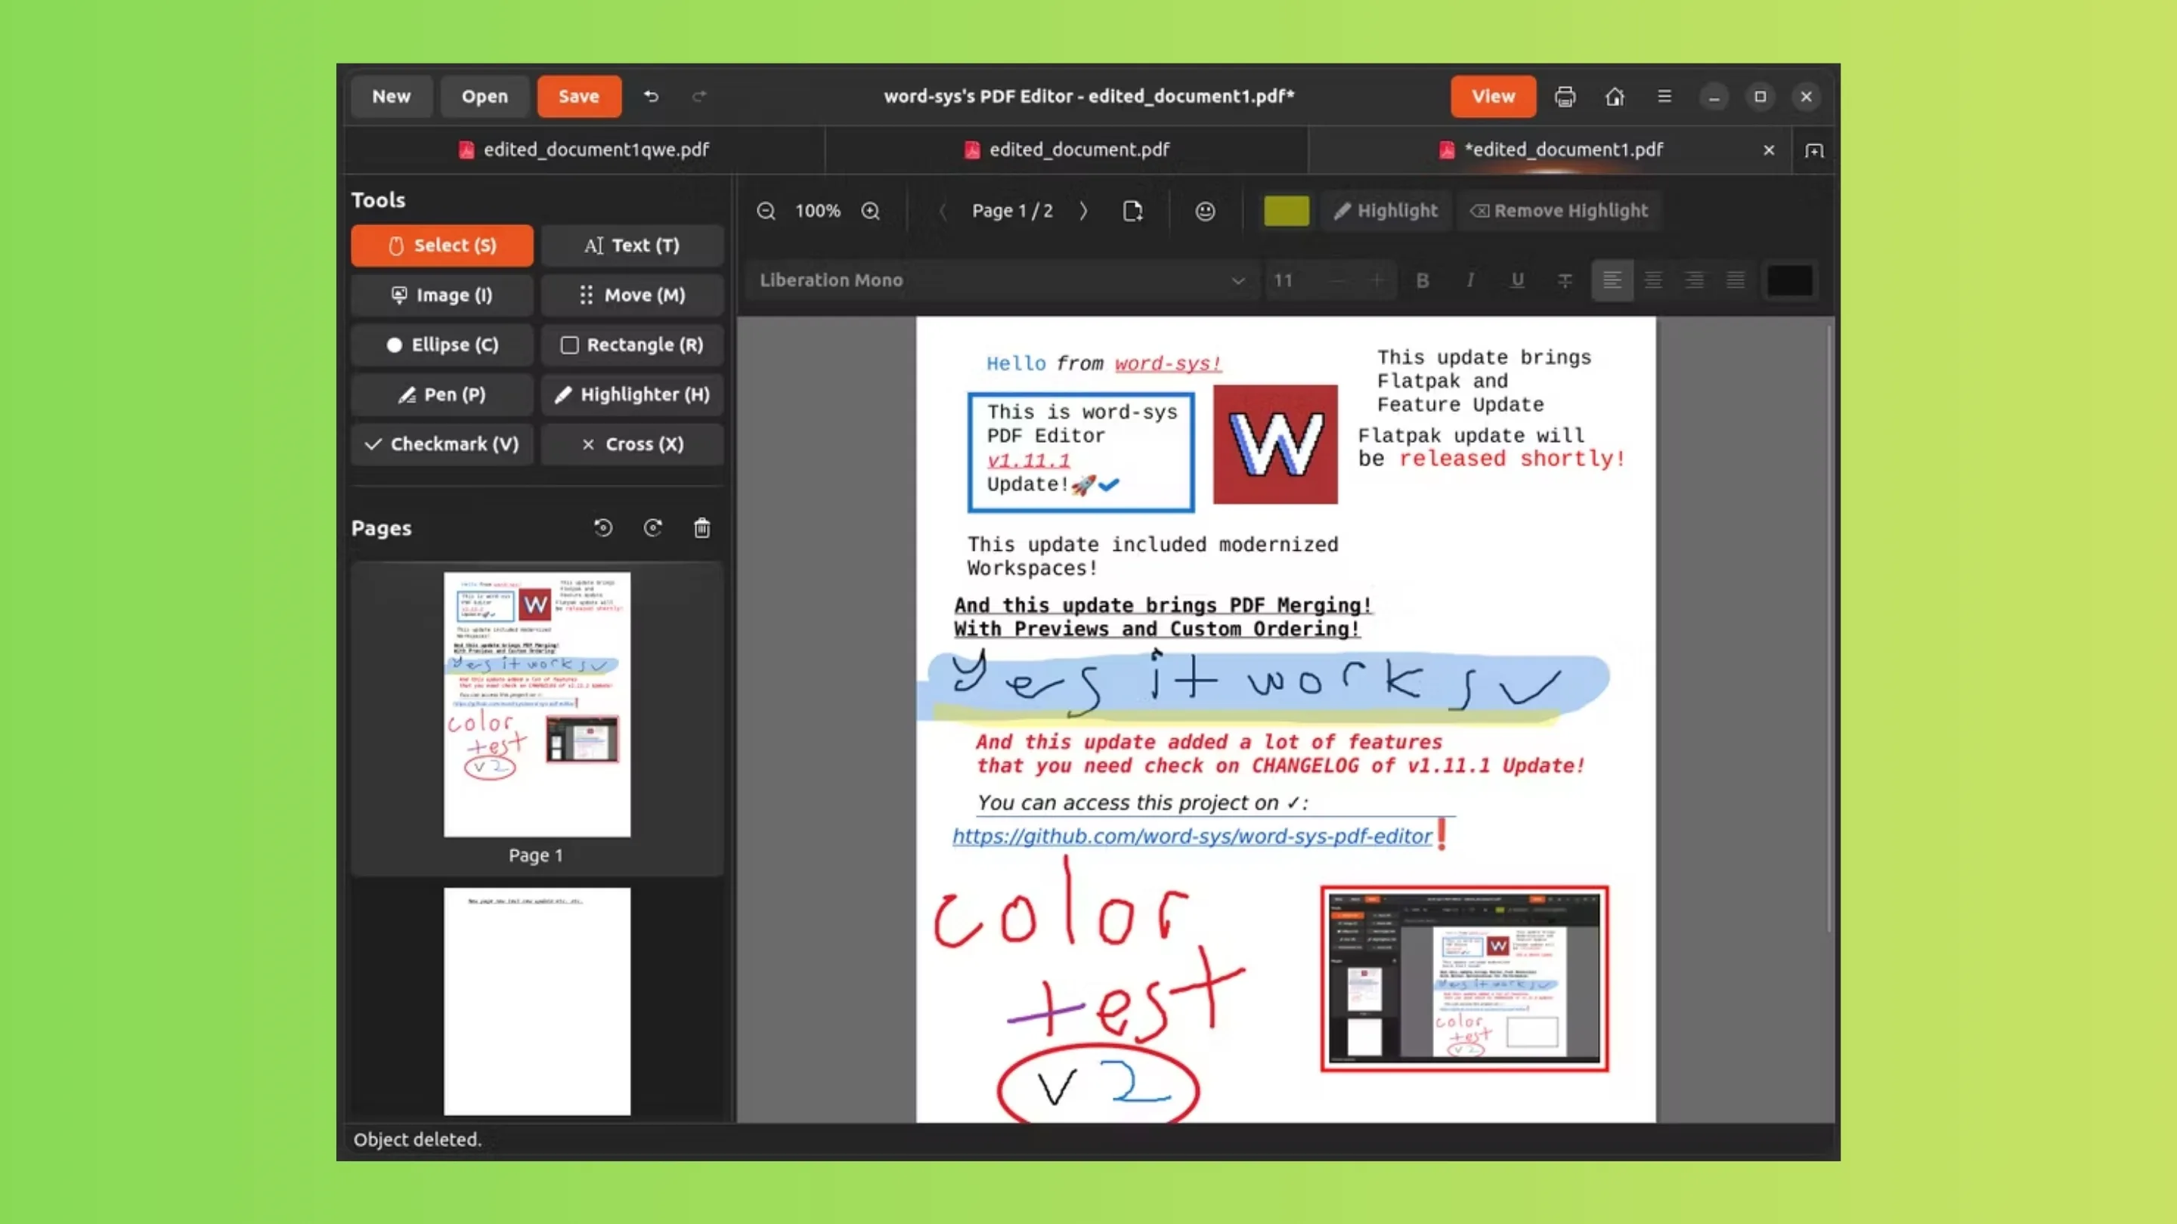Click the Page 1 / 2 indicator
This screenshot has width=2177, height=1224.
pyautogui.click(x=1012, y=212)
